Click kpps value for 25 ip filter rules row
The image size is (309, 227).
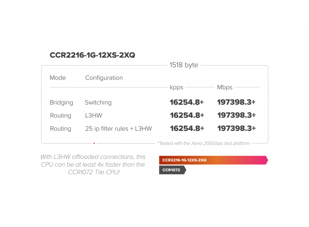[187, 128]
